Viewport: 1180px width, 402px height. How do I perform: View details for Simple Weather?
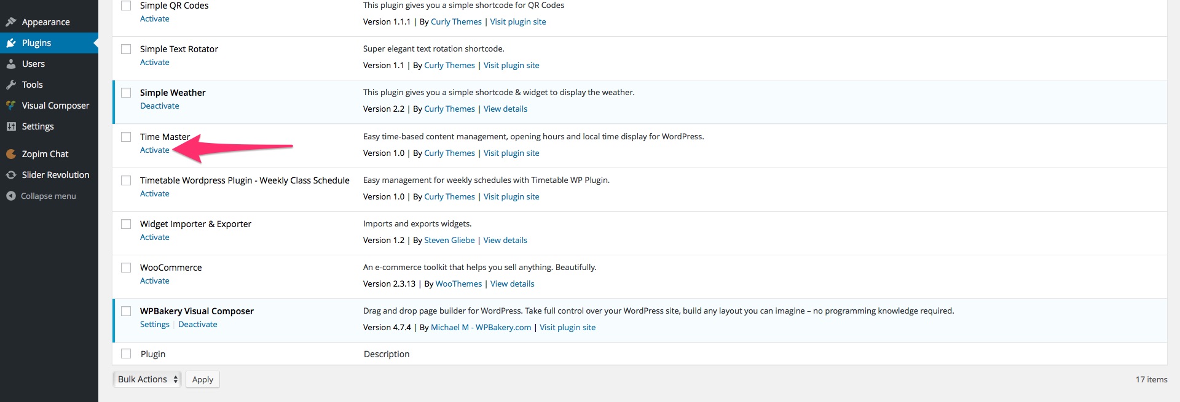coord(506,109)
